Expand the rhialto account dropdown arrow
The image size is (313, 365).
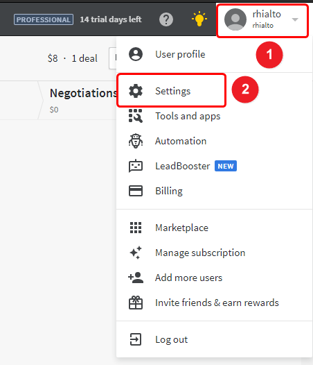[x=295, y=19]
